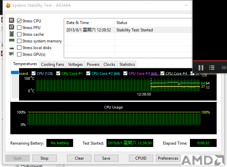Click the Status column header

(154, 23)
